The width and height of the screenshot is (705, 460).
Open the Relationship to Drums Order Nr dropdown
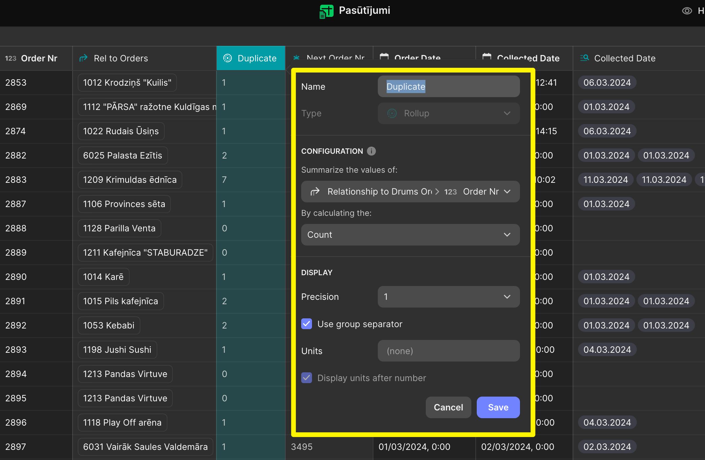coord(410,192)
